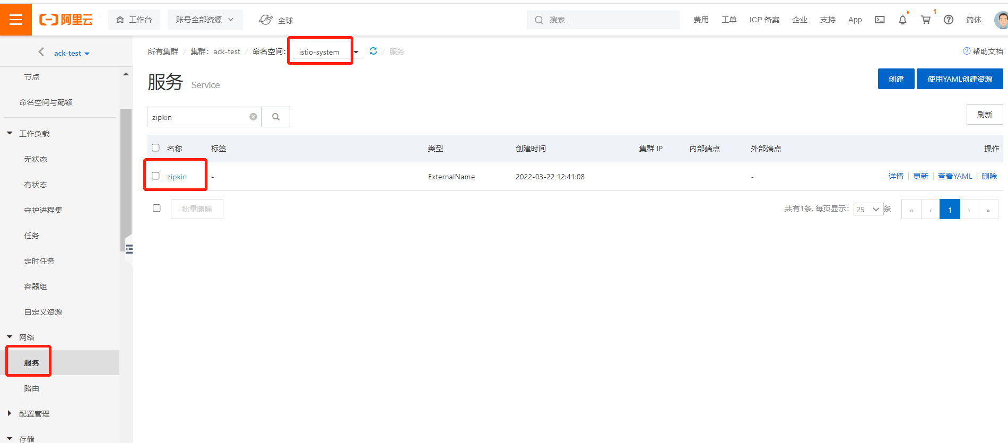
Task: Change the page size dropdown showing 25
Action: point(868,209)
